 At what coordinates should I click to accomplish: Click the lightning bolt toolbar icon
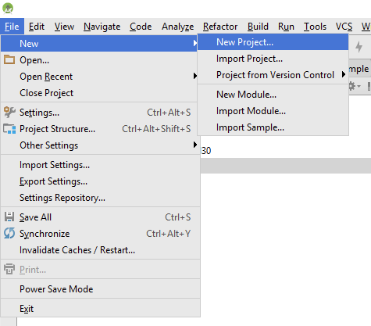(x=359, y=47)
